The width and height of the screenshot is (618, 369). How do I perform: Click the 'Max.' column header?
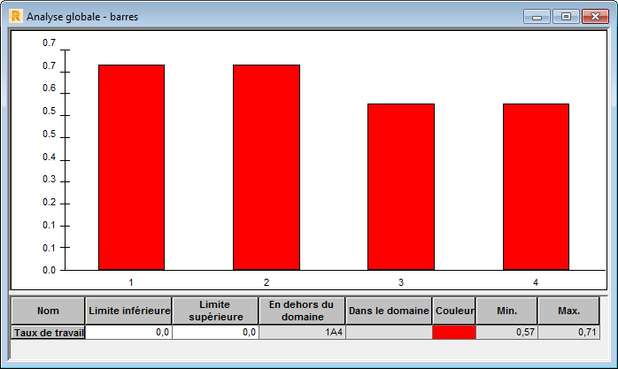(568, 311)
